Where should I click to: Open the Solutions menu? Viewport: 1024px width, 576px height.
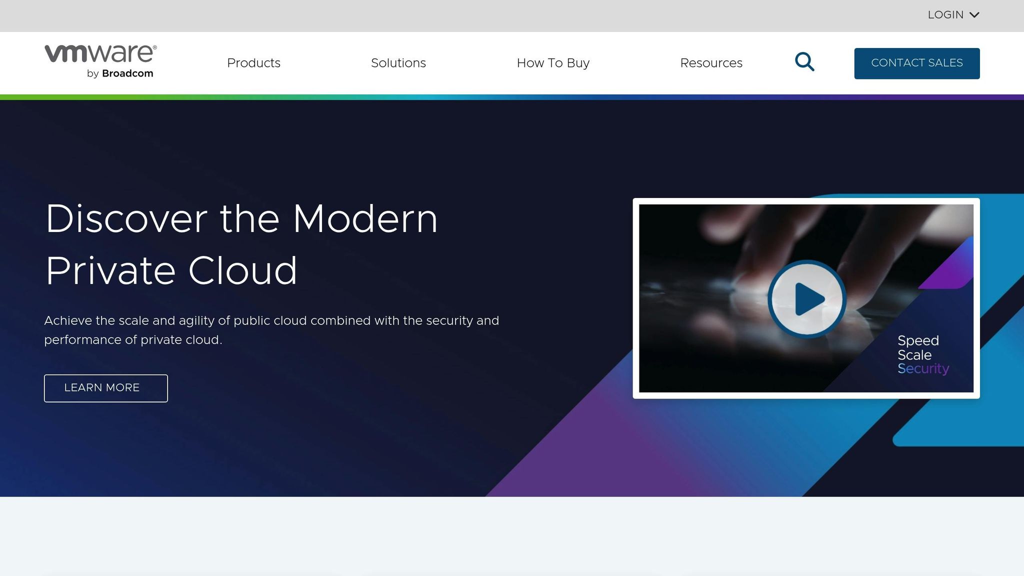pyautogui.click(x=398, y=63)
